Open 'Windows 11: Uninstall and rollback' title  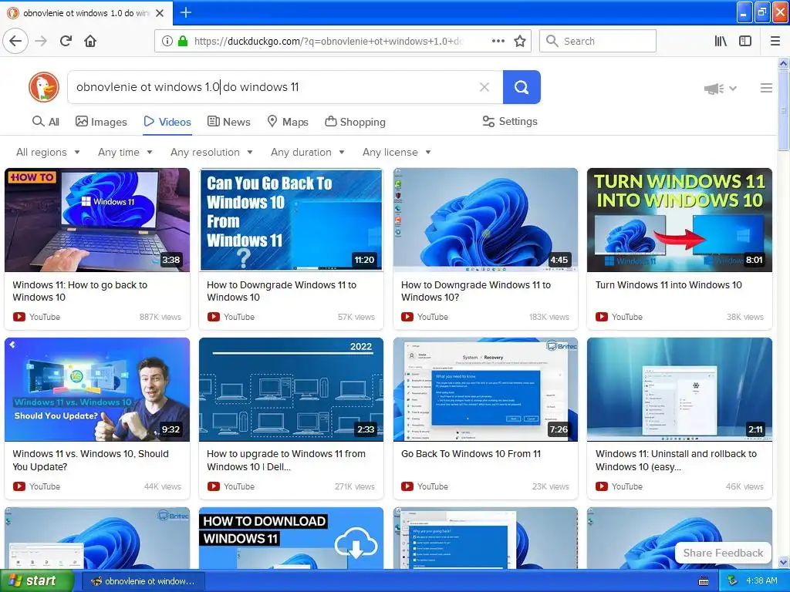click(x=676, y=460)
